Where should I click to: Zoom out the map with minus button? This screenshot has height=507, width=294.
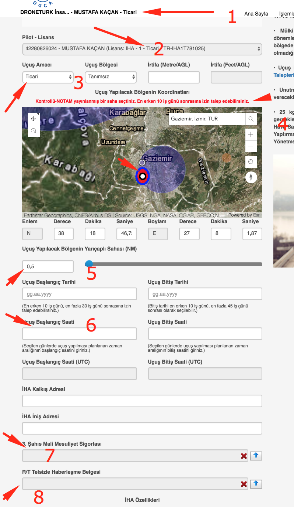[251, 146]
